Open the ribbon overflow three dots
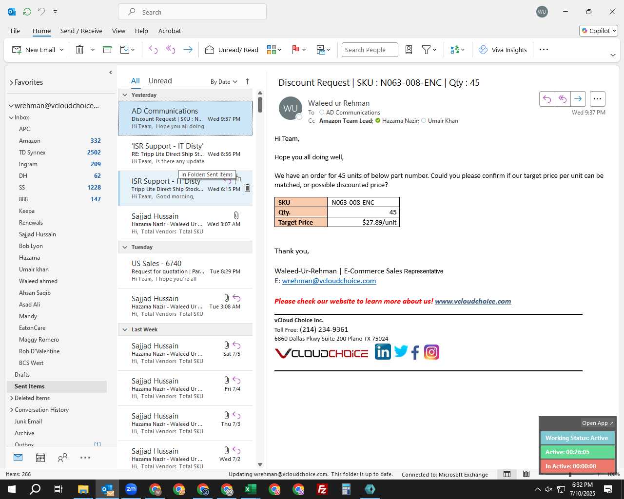This screenshot has height=499, width=624. [x=544, y=50]
